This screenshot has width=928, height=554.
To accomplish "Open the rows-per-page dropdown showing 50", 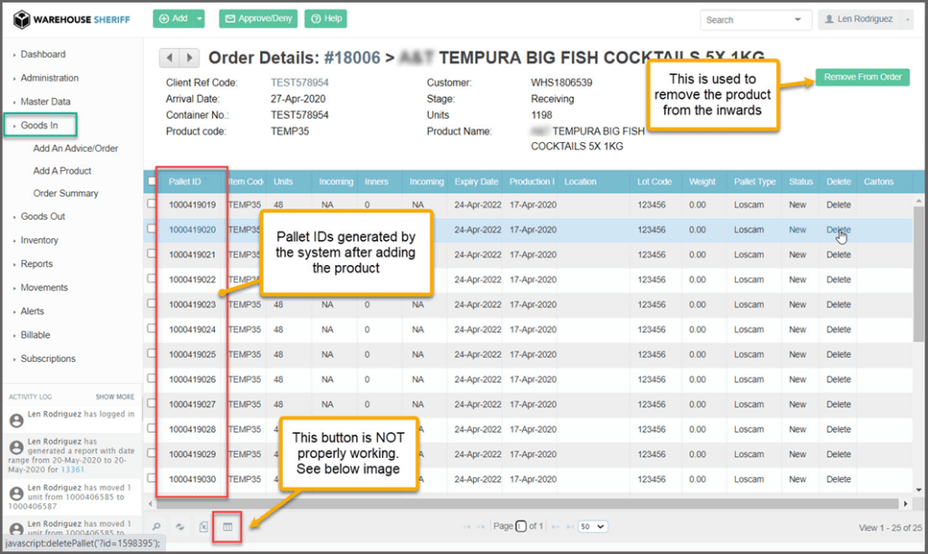I will click(593, 526).
